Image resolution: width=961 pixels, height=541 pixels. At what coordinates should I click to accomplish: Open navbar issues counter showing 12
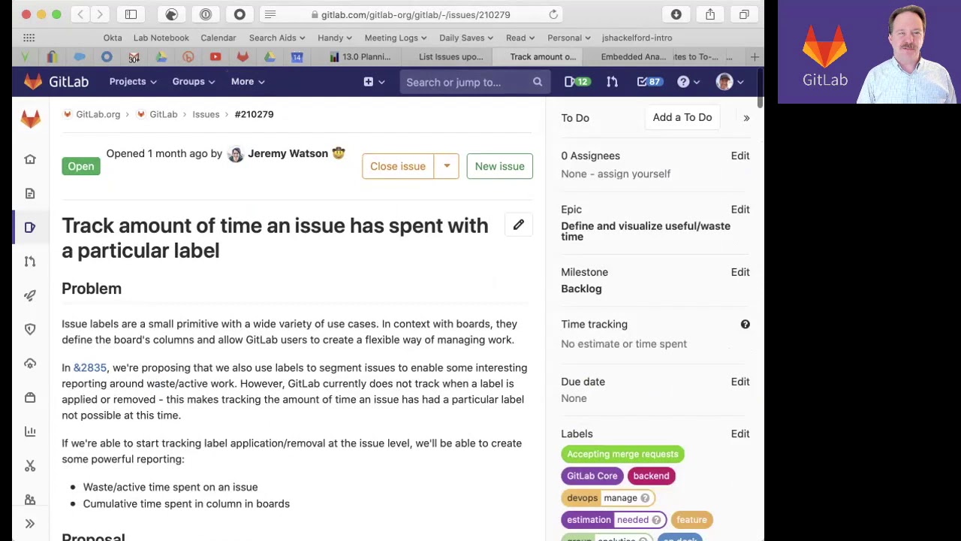(577, 82)
